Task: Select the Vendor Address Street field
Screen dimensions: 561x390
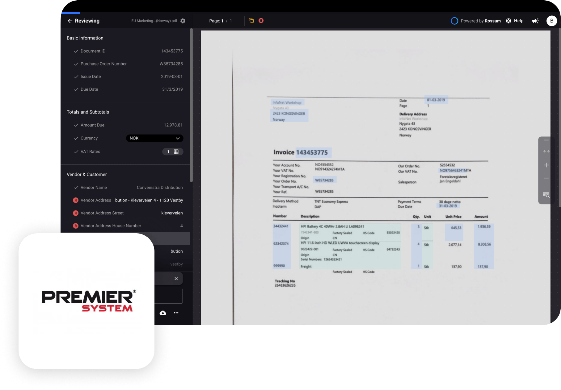Action: 125,213
